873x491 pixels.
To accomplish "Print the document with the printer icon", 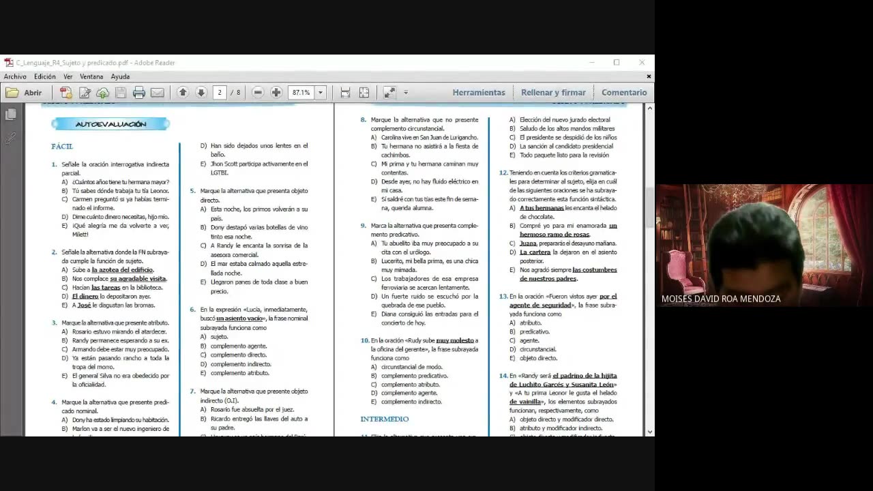I will 139,93.
